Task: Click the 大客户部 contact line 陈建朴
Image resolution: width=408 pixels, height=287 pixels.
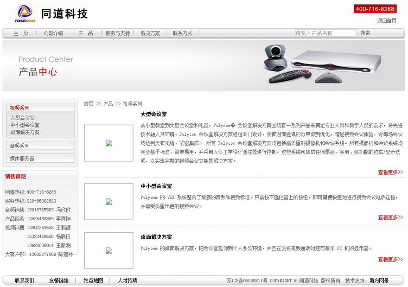Action: coord(39,254)
